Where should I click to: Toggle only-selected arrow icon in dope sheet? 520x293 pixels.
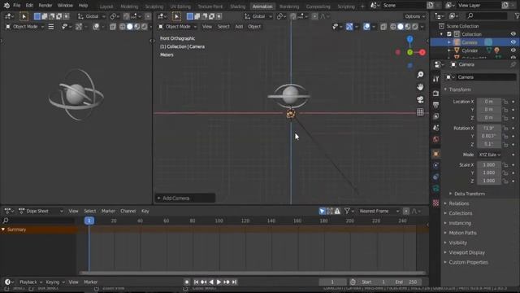point(322,211)
